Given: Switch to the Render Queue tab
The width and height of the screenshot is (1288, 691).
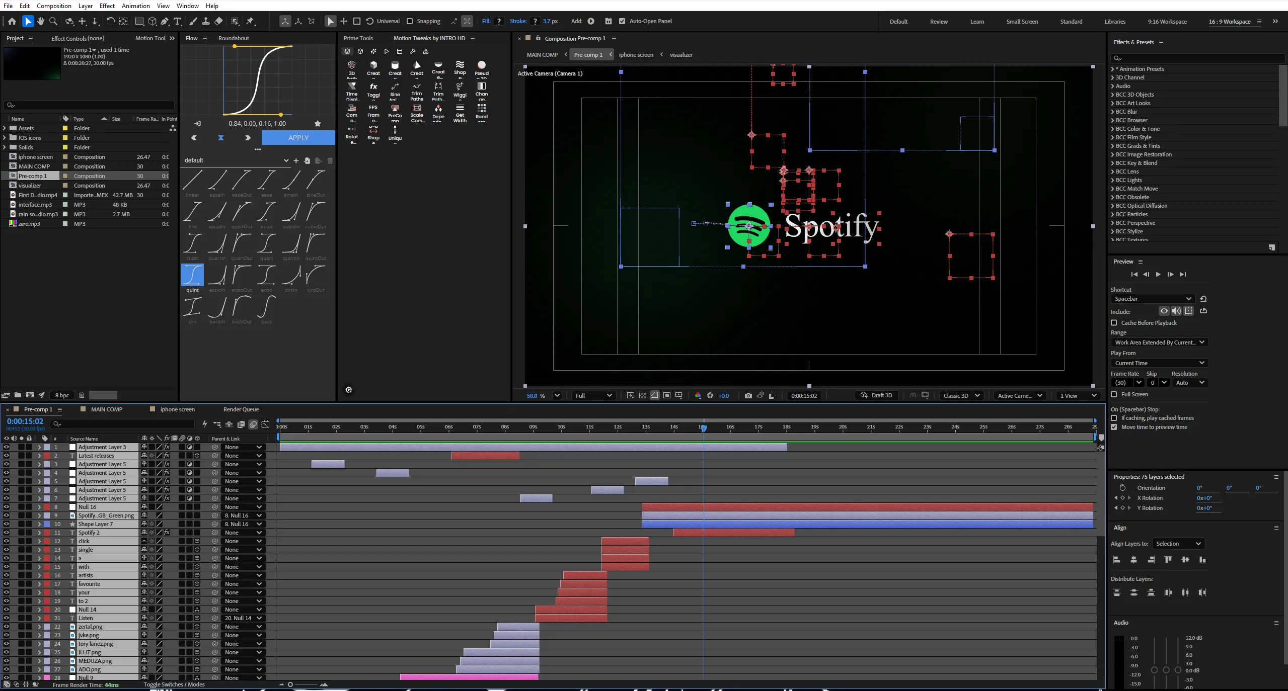Looking at the screenshot, I should pyautogui.click(x=241, y=409).
